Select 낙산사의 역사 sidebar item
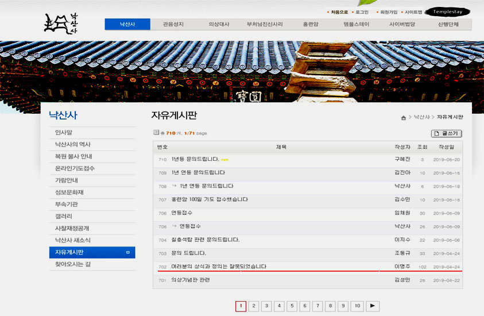 click(72, 144)
